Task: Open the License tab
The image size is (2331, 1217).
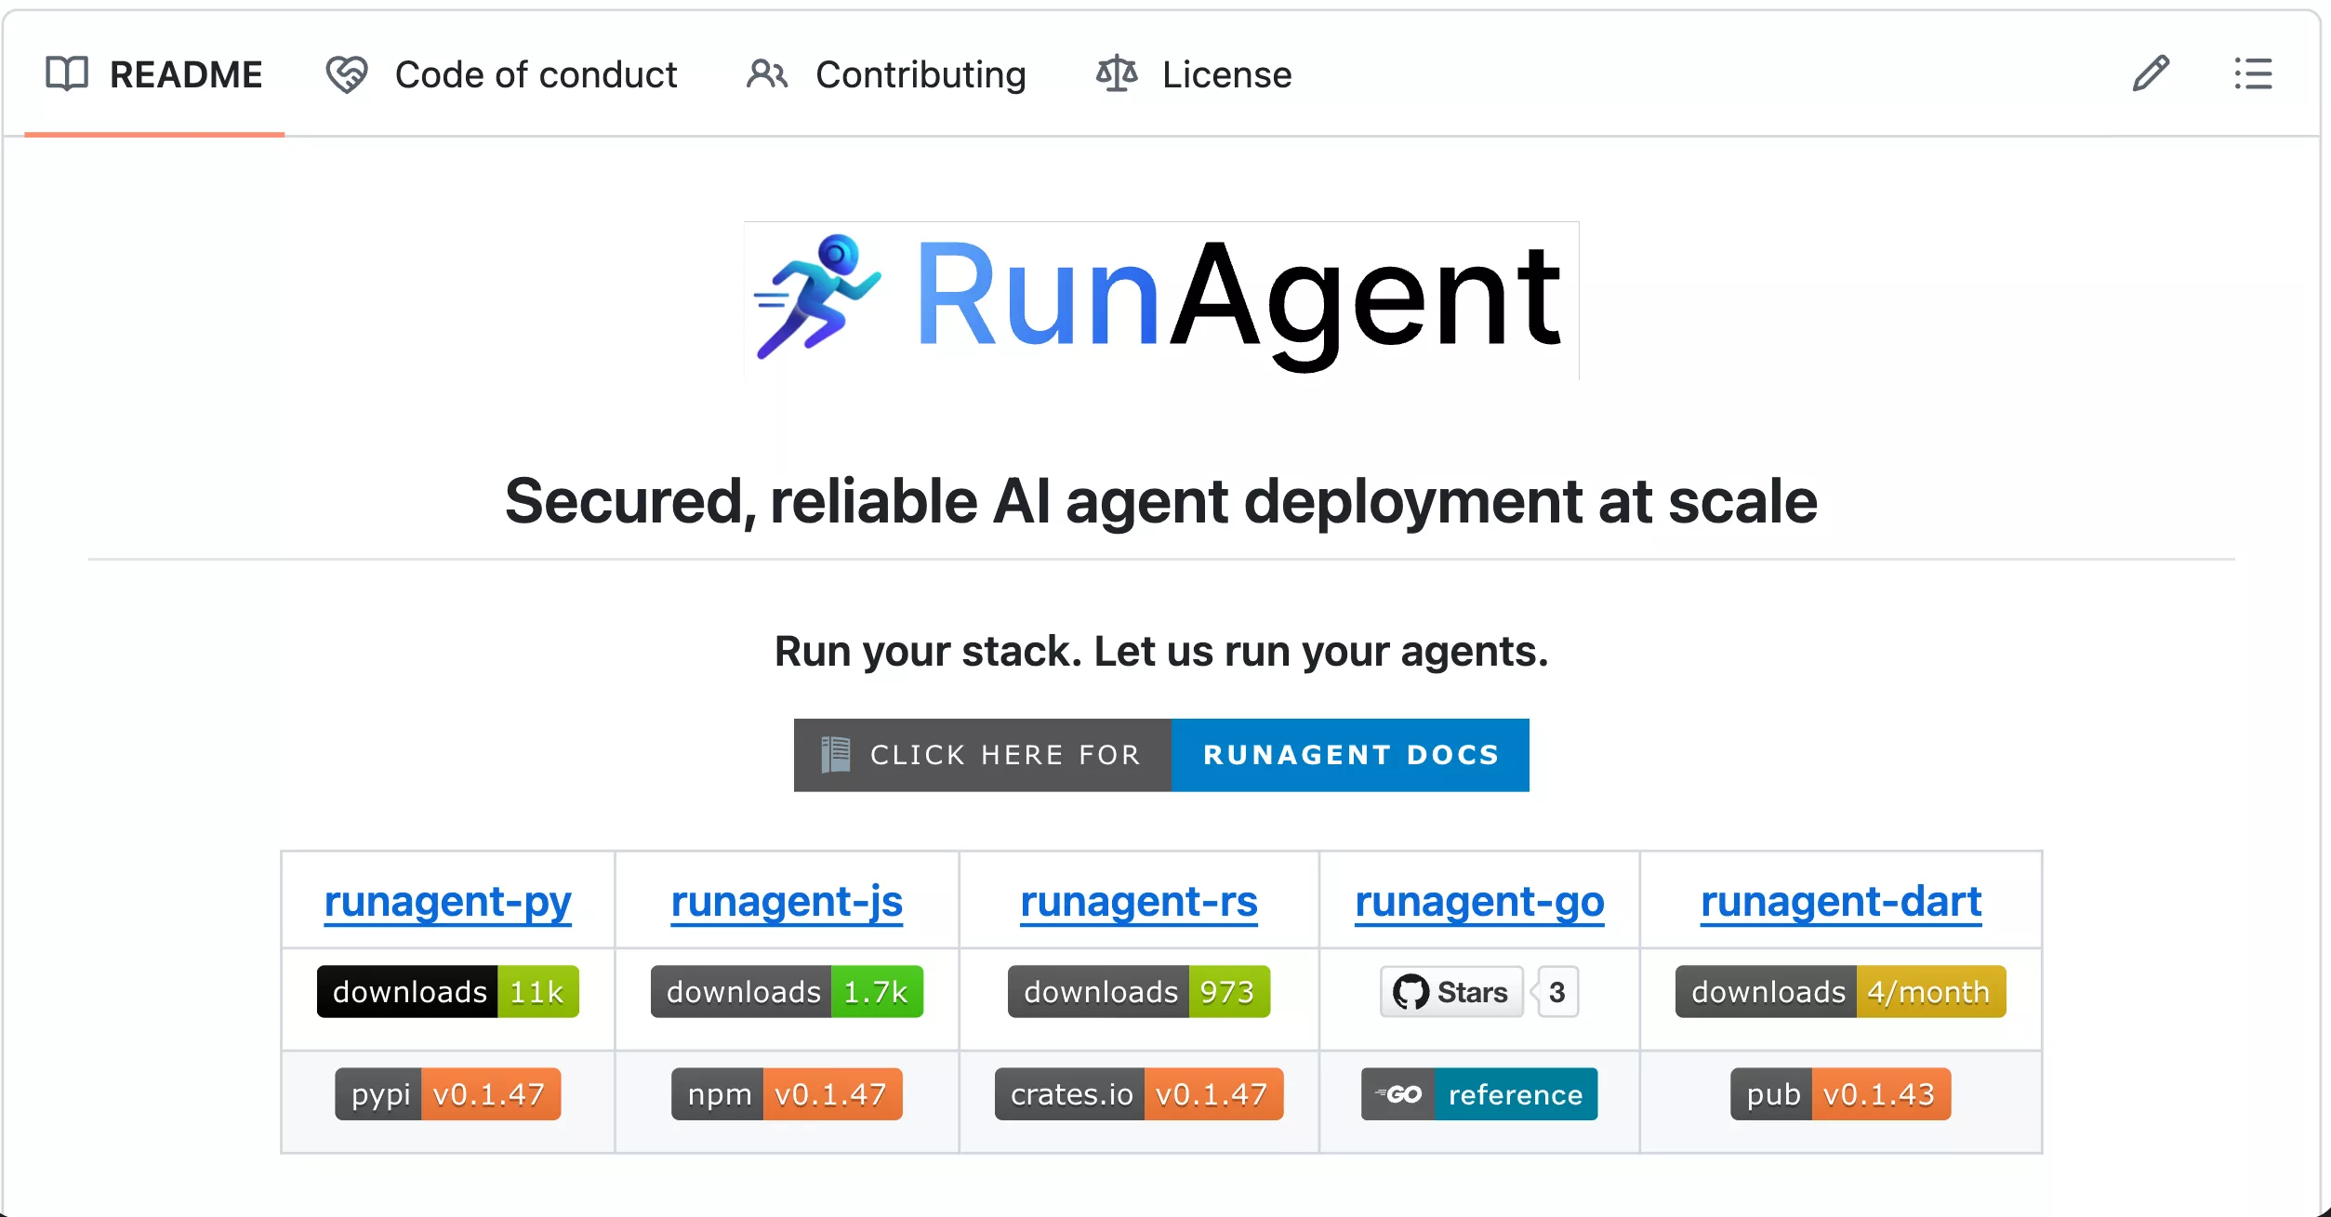Action: (x=1225, y=73)
